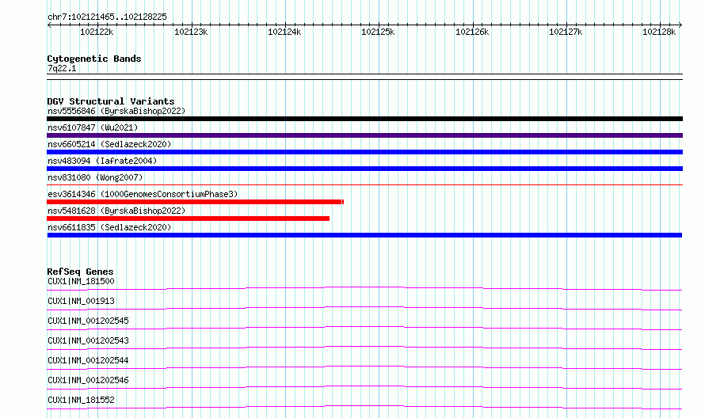This screenshot has width=705, height=418.
Task: Click the CUX1|NM_001202545 magenta gene line
Action: point(364,328)
